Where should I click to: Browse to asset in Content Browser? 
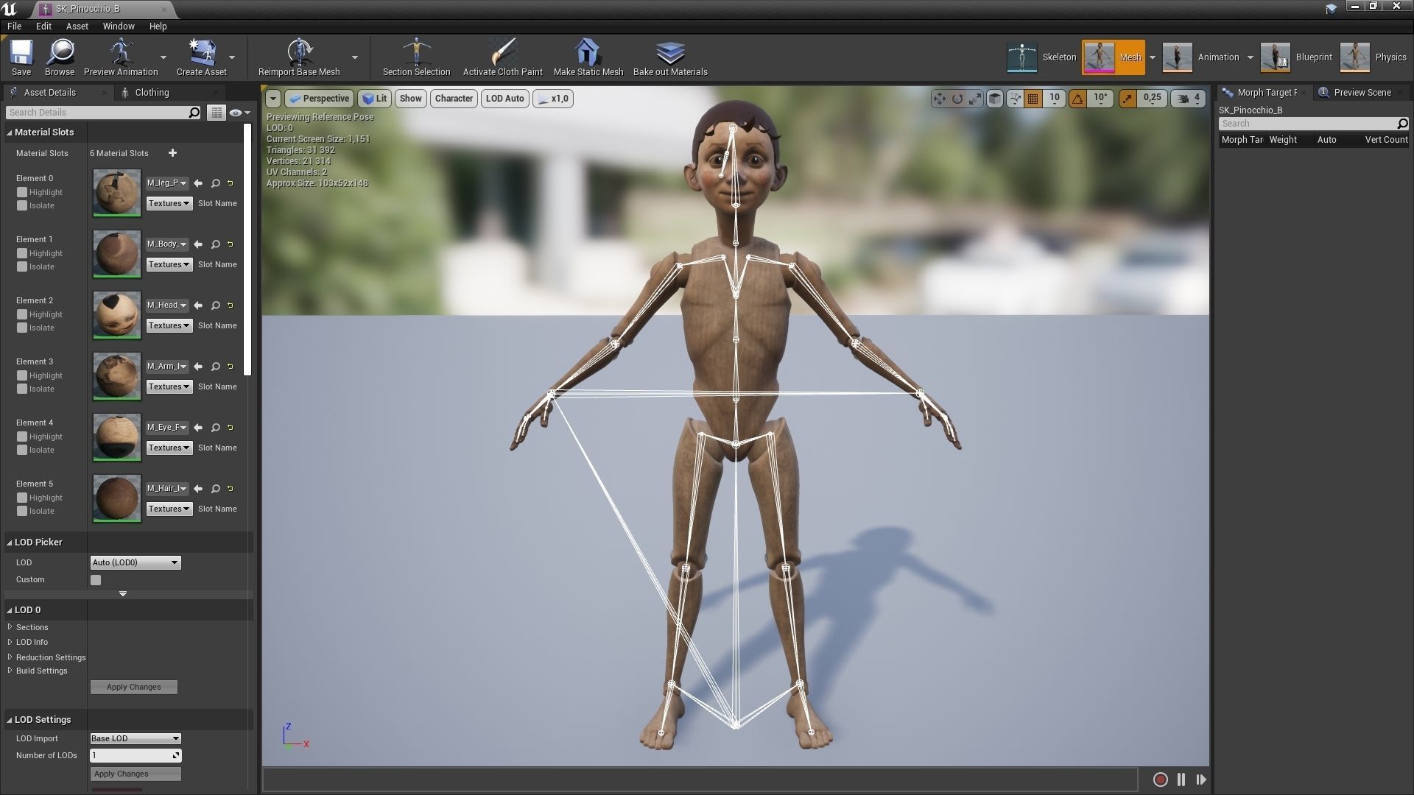coord(59,57)
